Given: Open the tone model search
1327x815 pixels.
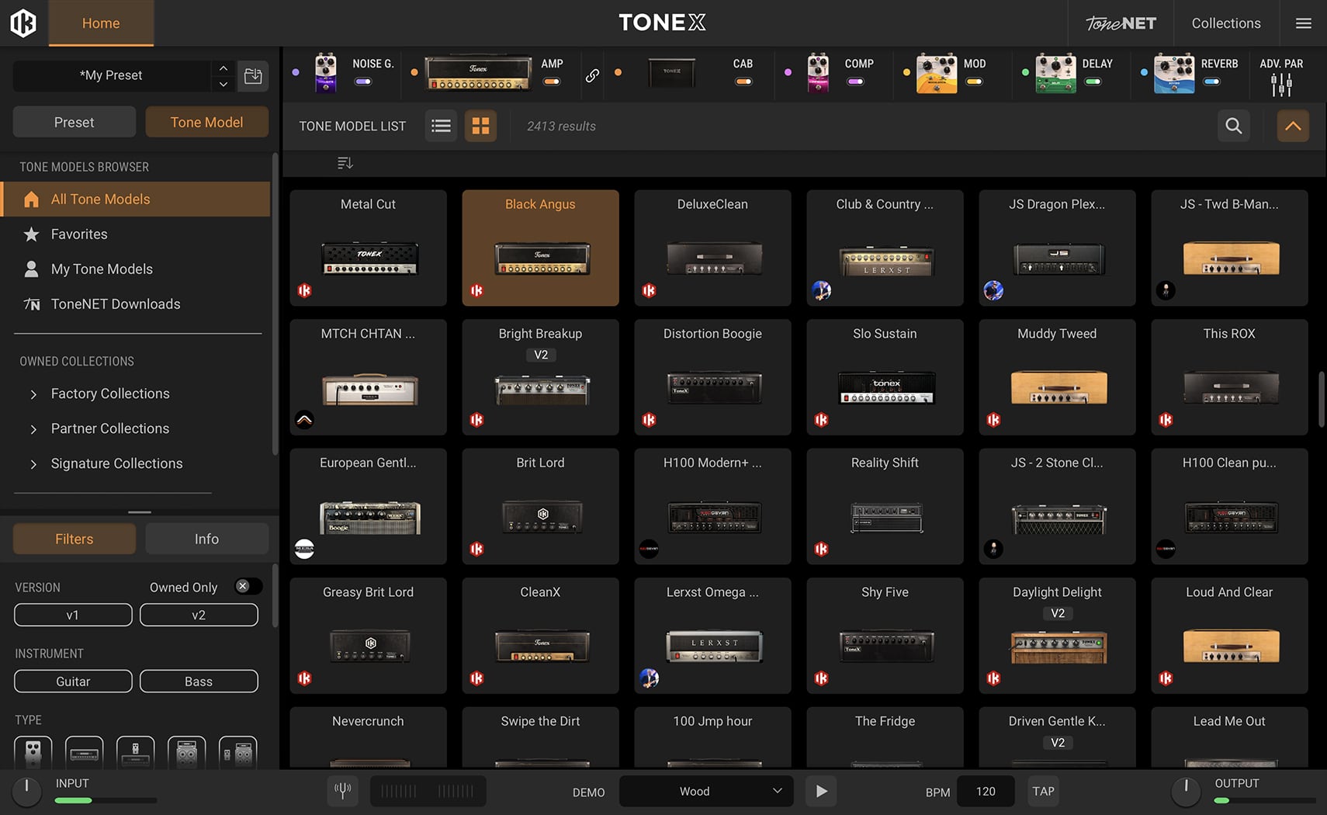Looking at the screenshot, I should 1233,126.
